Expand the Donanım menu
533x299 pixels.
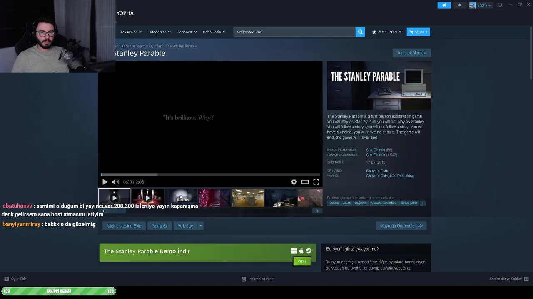pos(187,32)
